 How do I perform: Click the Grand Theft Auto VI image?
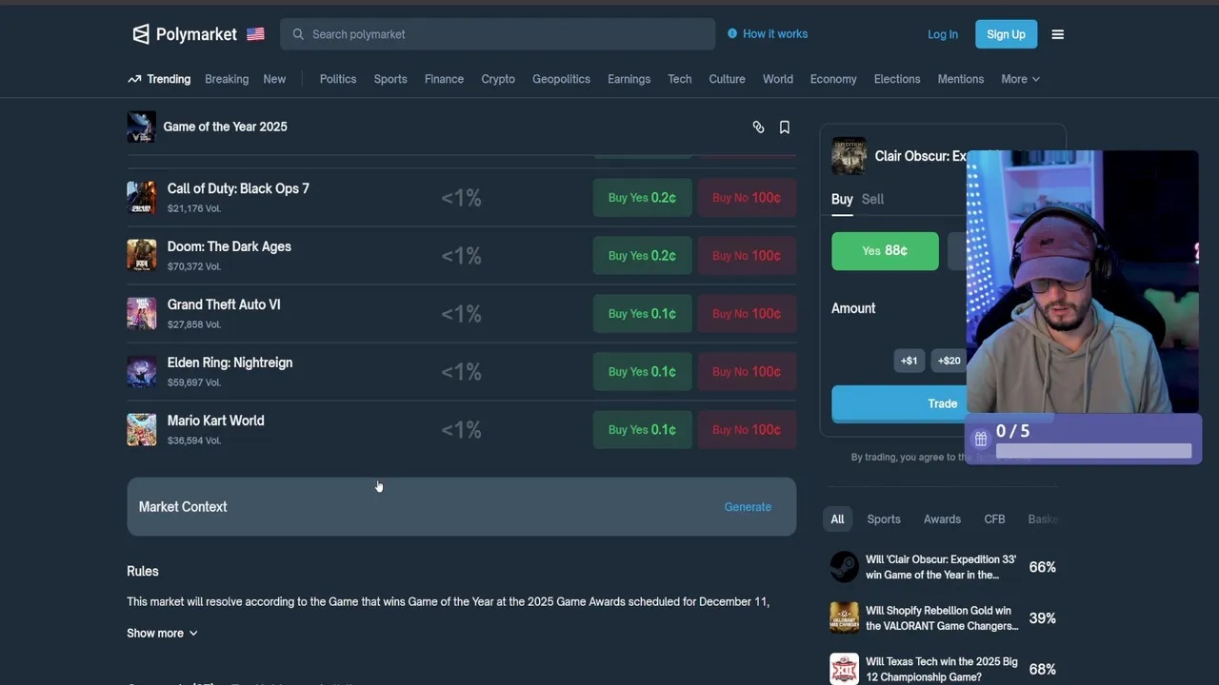tap(141, 313)
